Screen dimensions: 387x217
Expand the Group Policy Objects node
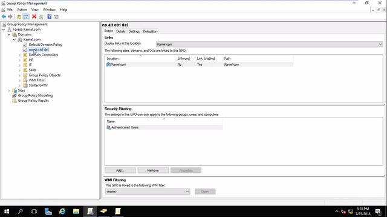20,75
